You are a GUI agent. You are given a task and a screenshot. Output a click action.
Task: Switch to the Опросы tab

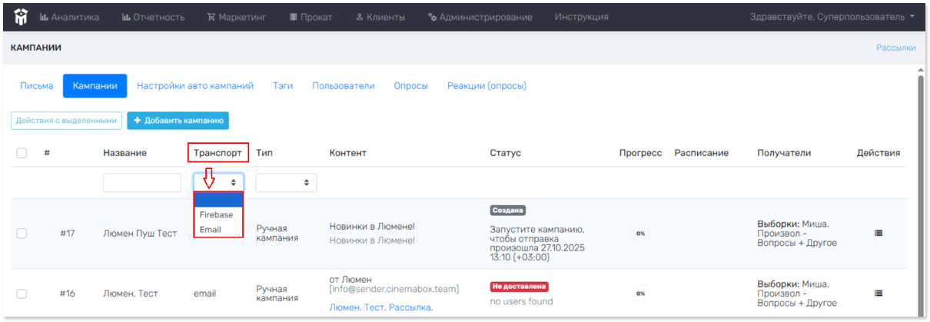pos(410,86)
